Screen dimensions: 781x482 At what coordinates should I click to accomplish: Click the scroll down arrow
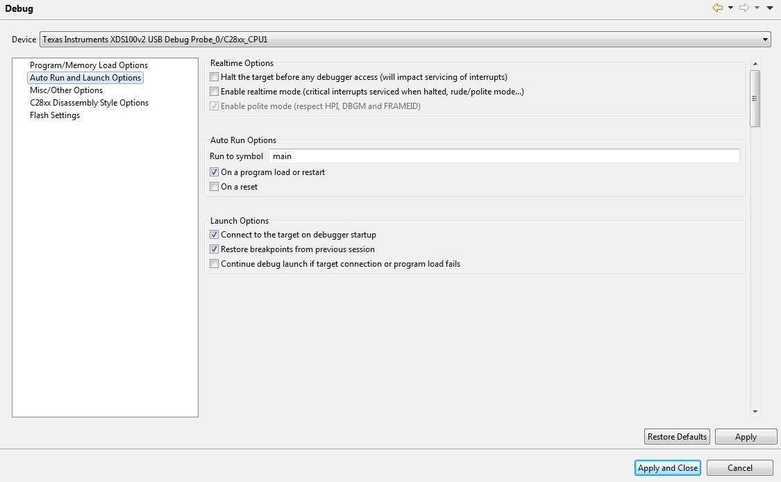(x=755, y=412)
